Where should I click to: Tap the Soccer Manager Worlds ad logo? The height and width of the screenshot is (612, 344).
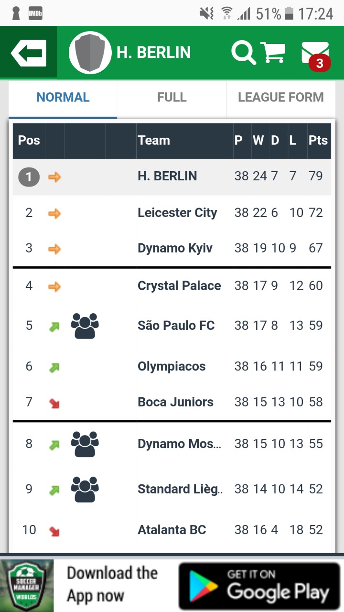click(27, 586)
